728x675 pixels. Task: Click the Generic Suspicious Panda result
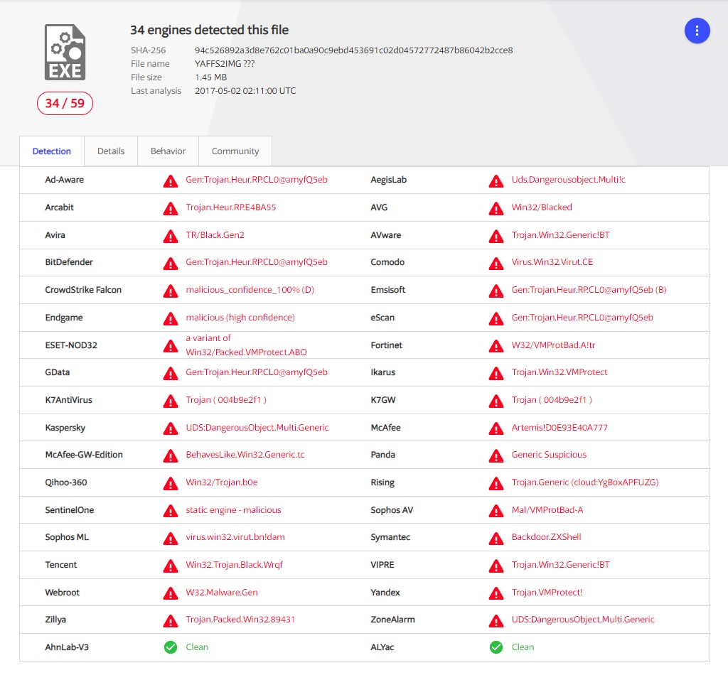coord(549,455)
